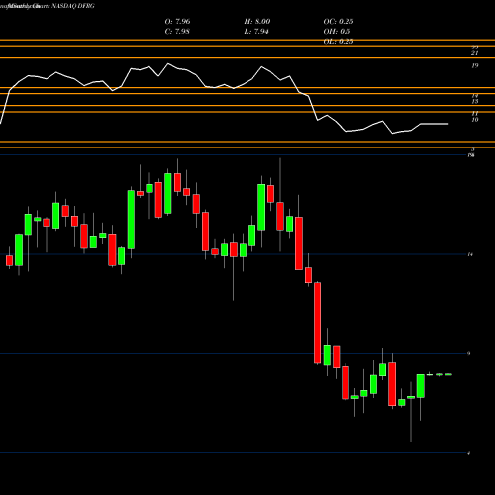
Task: Select the low value 'L: 7.94'
Action: (x=256, y=32)
